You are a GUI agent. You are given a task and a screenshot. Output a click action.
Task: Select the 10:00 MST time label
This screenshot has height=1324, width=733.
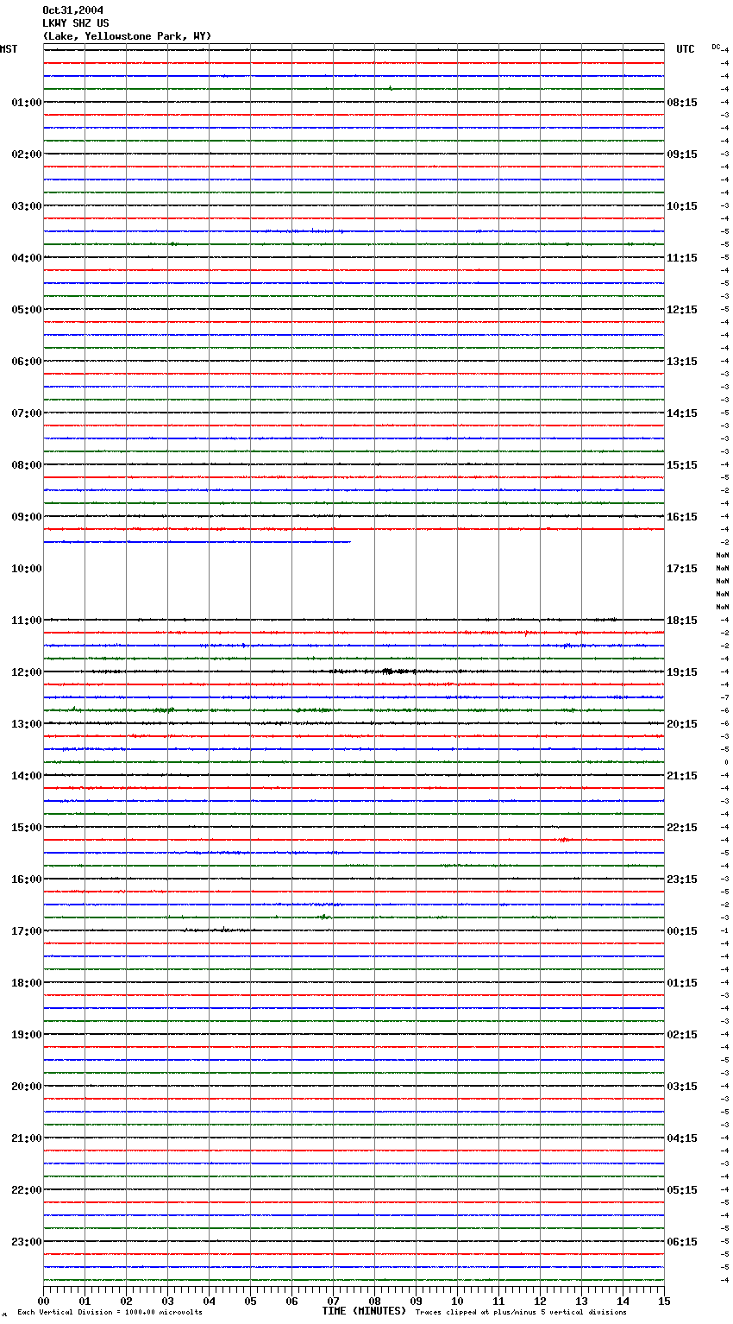pyautogui.click(x=27, y=569)
